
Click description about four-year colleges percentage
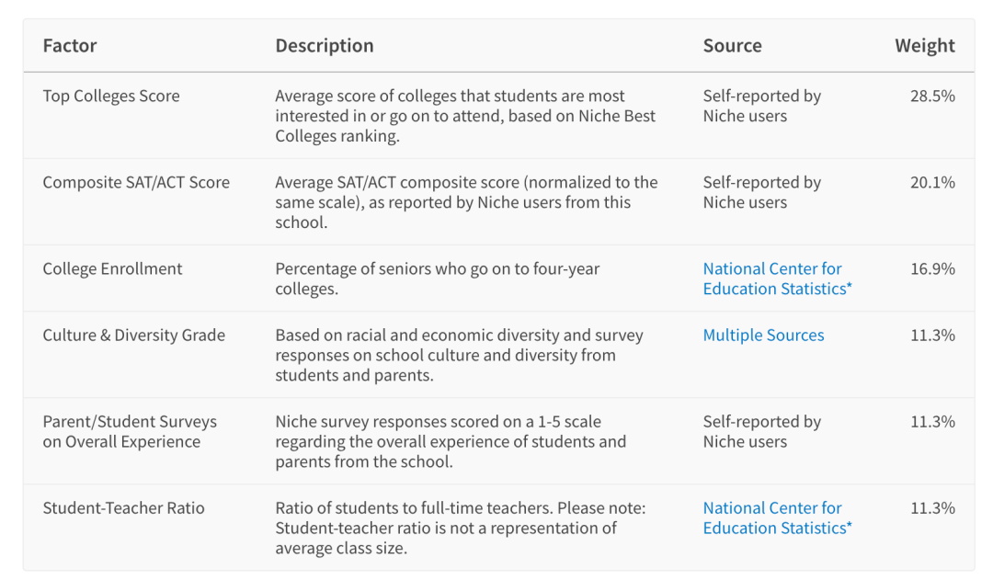(437, 279)
